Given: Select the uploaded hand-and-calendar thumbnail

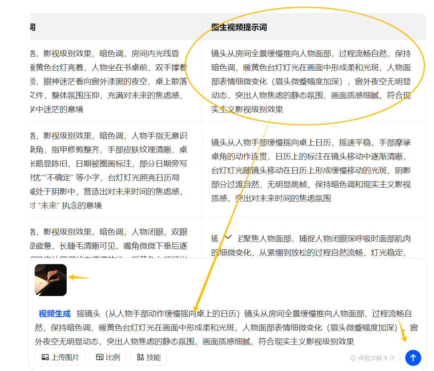Looking at the screenshot, I should point(51,280).
